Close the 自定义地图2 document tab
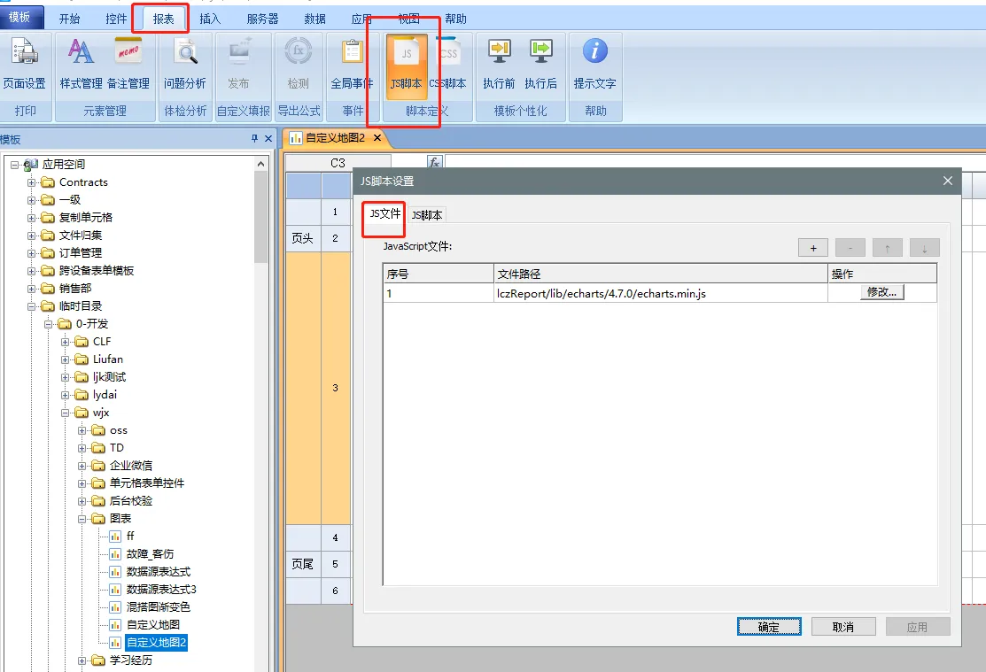Screen dimensions: 986x672 (377, 138)
